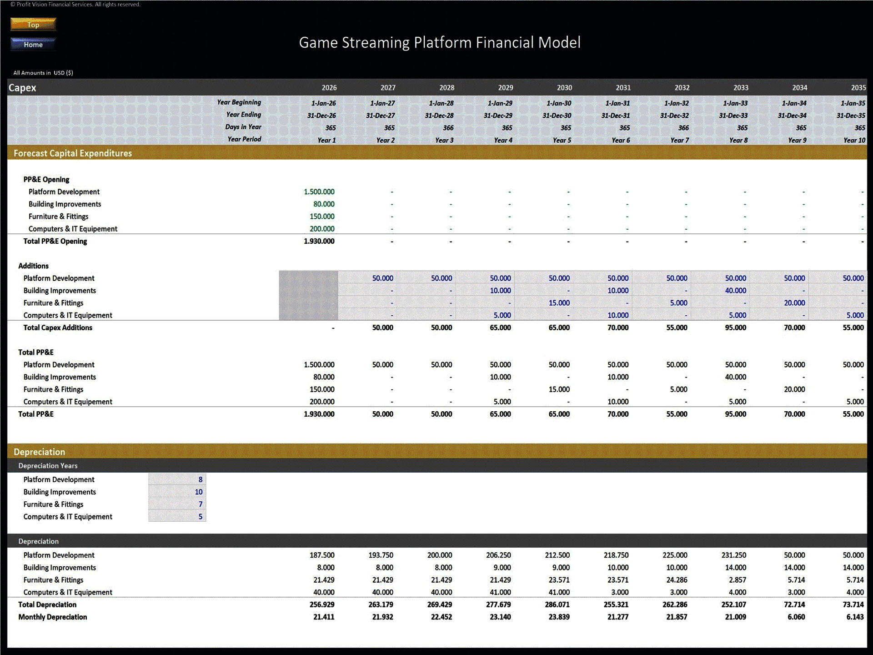Click the Game Streaming Platform Financial Model title

pyautogui.click(x=440, y=42)
